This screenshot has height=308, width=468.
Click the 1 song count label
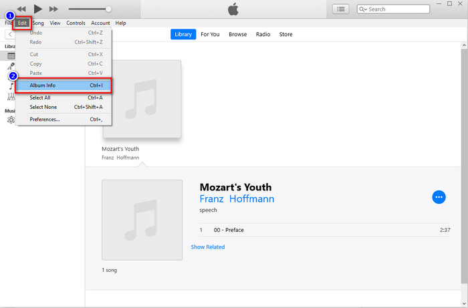pyautogui.click(x=109, y=270)
